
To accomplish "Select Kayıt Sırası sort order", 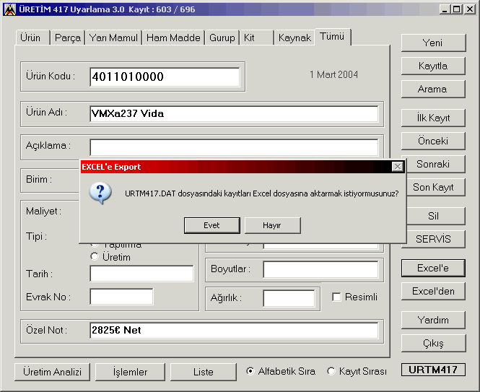I will click(332, 372).
